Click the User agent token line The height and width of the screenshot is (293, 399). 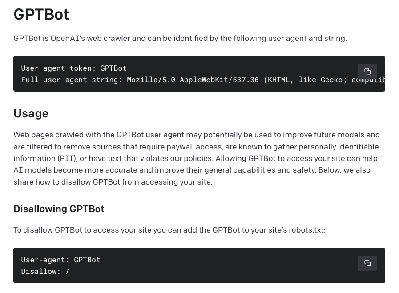(74, 68)
